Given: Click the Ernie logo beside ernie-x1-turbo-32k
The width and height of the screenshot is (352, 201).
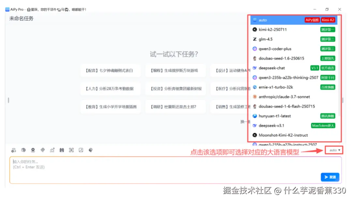Looking at the screenshot, I should pos(255,87).
